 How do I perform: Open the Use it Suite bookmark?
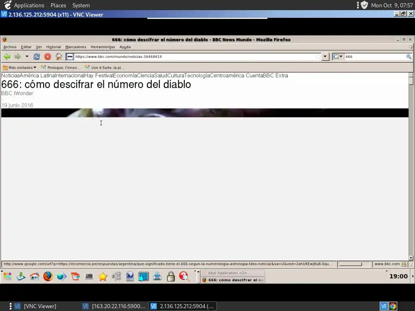coord(104,68)
